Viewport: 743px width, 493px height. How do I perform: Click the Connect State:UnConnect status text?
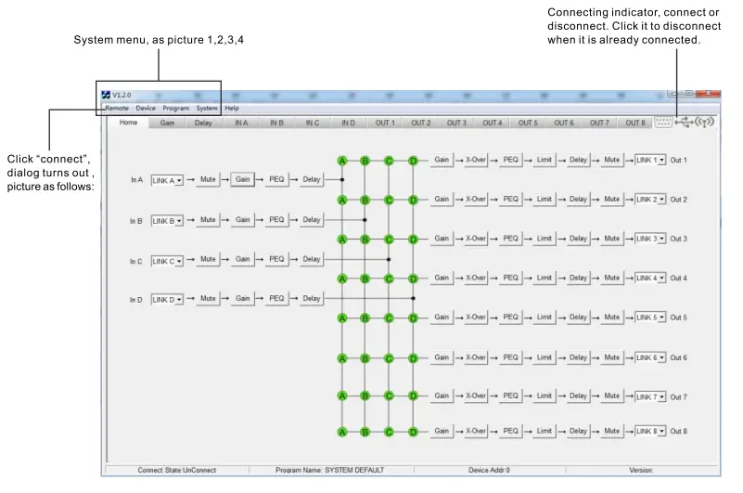tap(177, 470)
